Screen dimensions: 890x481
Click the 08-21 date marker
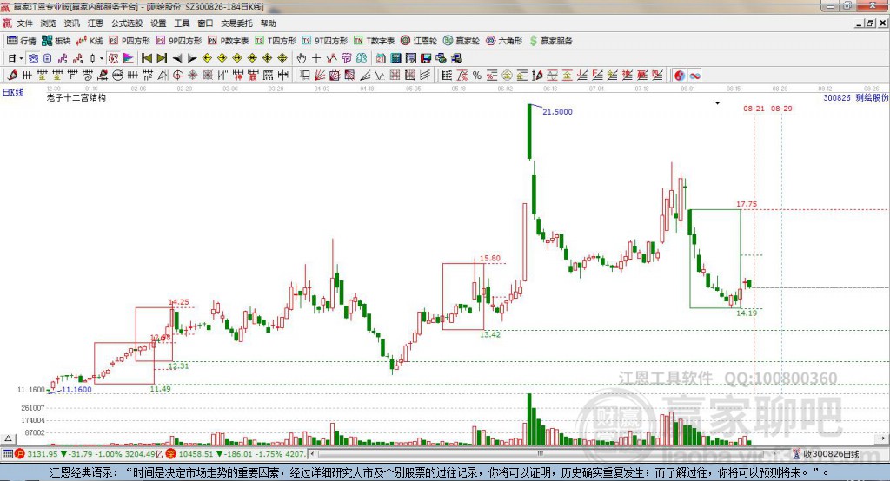[x=754, y=109]
